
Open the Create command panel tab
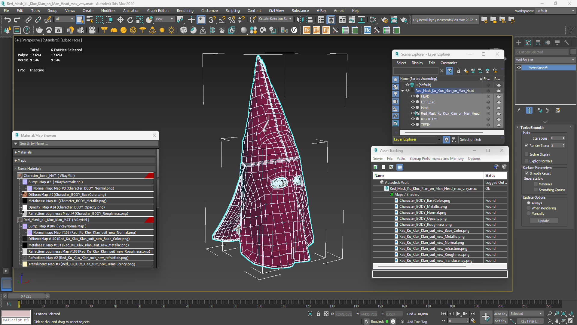(x=519, y=43)
